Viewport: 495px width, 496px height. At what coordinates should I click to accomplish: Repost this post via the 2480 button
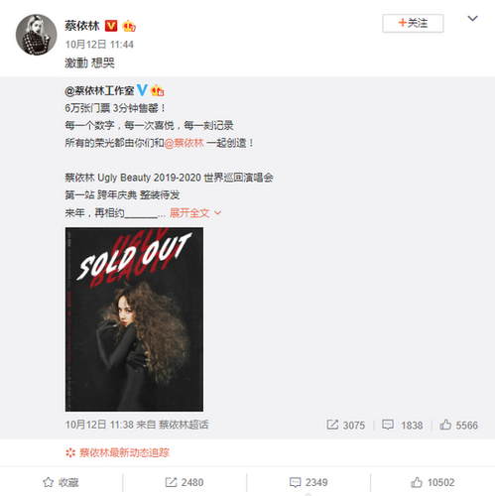point(185,482)
